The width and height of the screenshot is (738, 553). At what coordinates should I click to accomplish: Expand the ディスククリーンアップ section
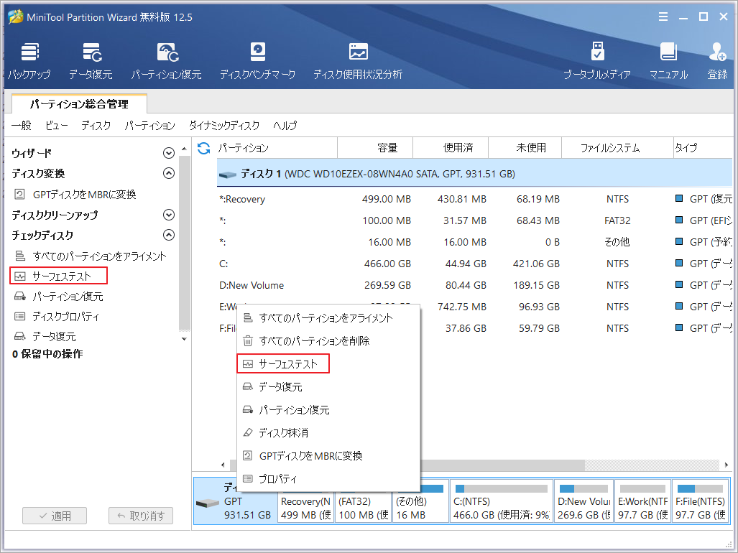point(169,214)
